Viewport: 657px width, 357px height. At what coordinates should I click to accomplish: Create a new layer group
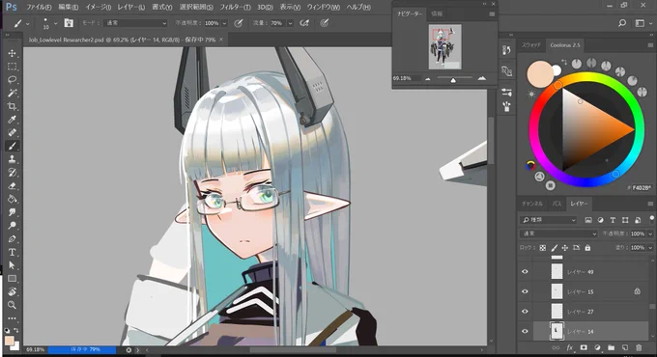pyautogui.click(x=611, y=347)
